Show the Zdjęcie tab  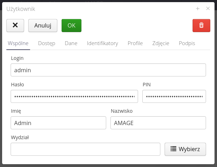click(161, 43)
